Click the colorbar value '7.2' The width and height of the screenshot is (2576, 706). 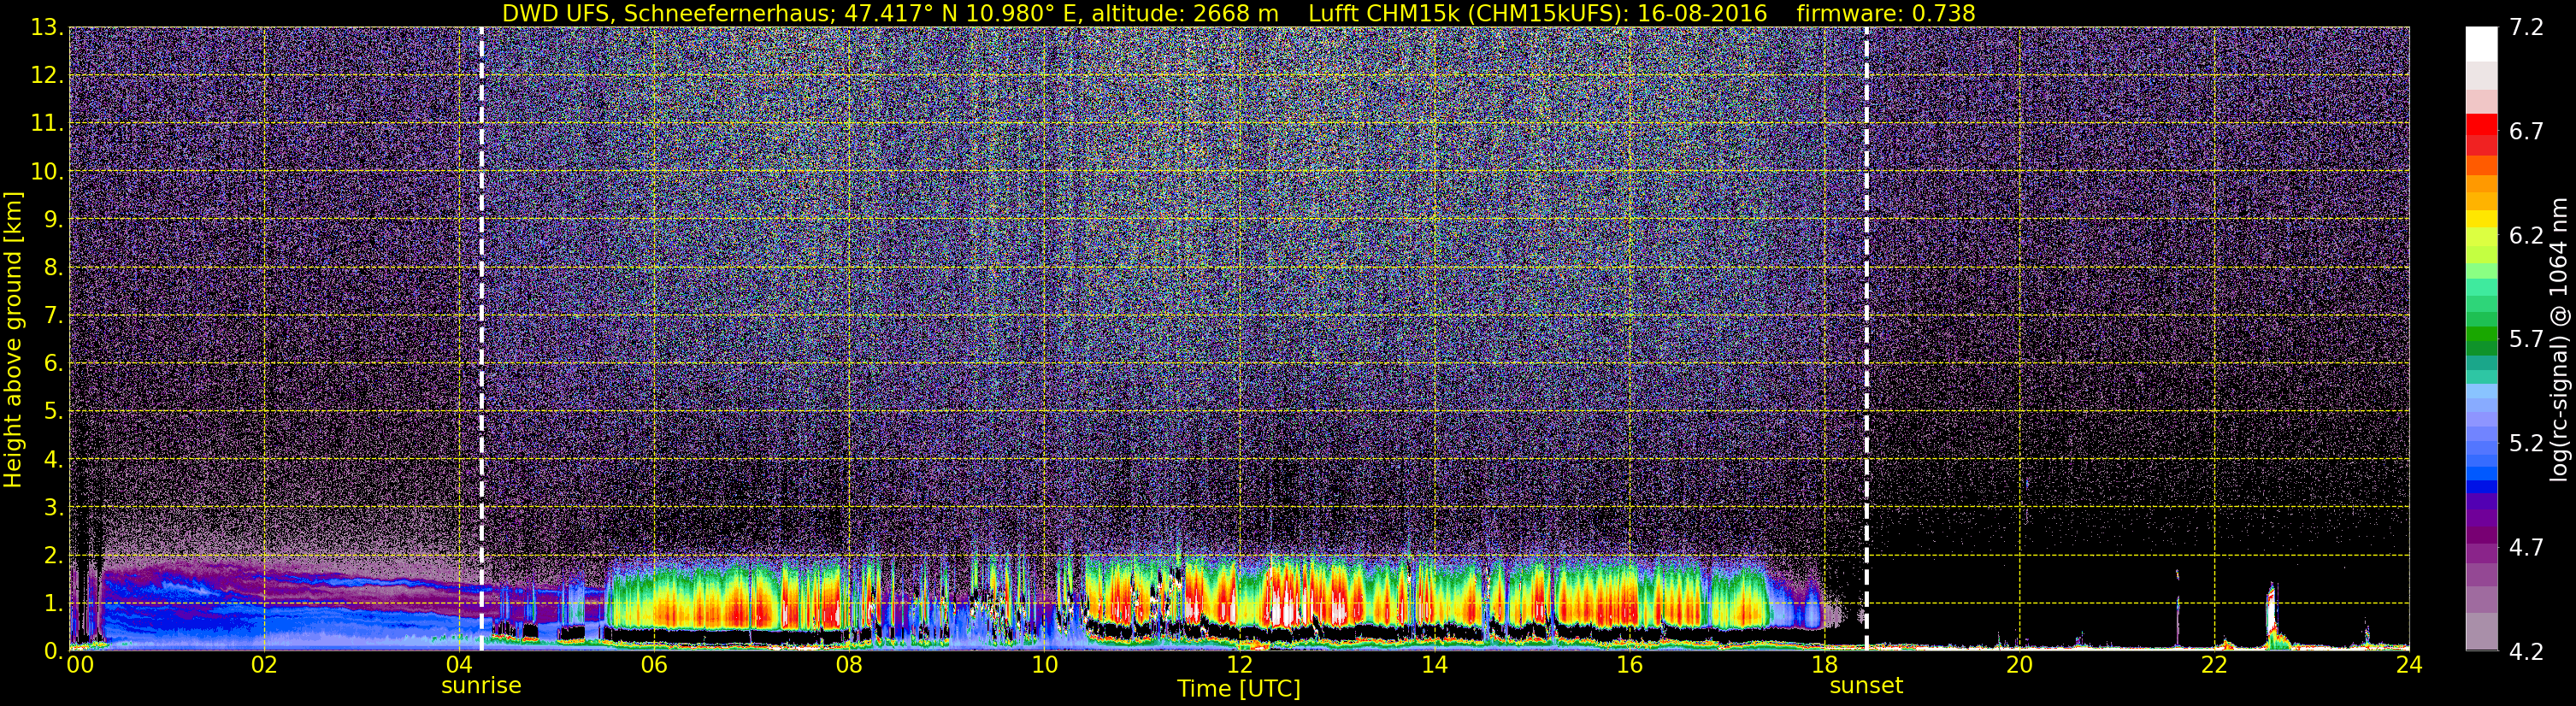point(2526,27)
